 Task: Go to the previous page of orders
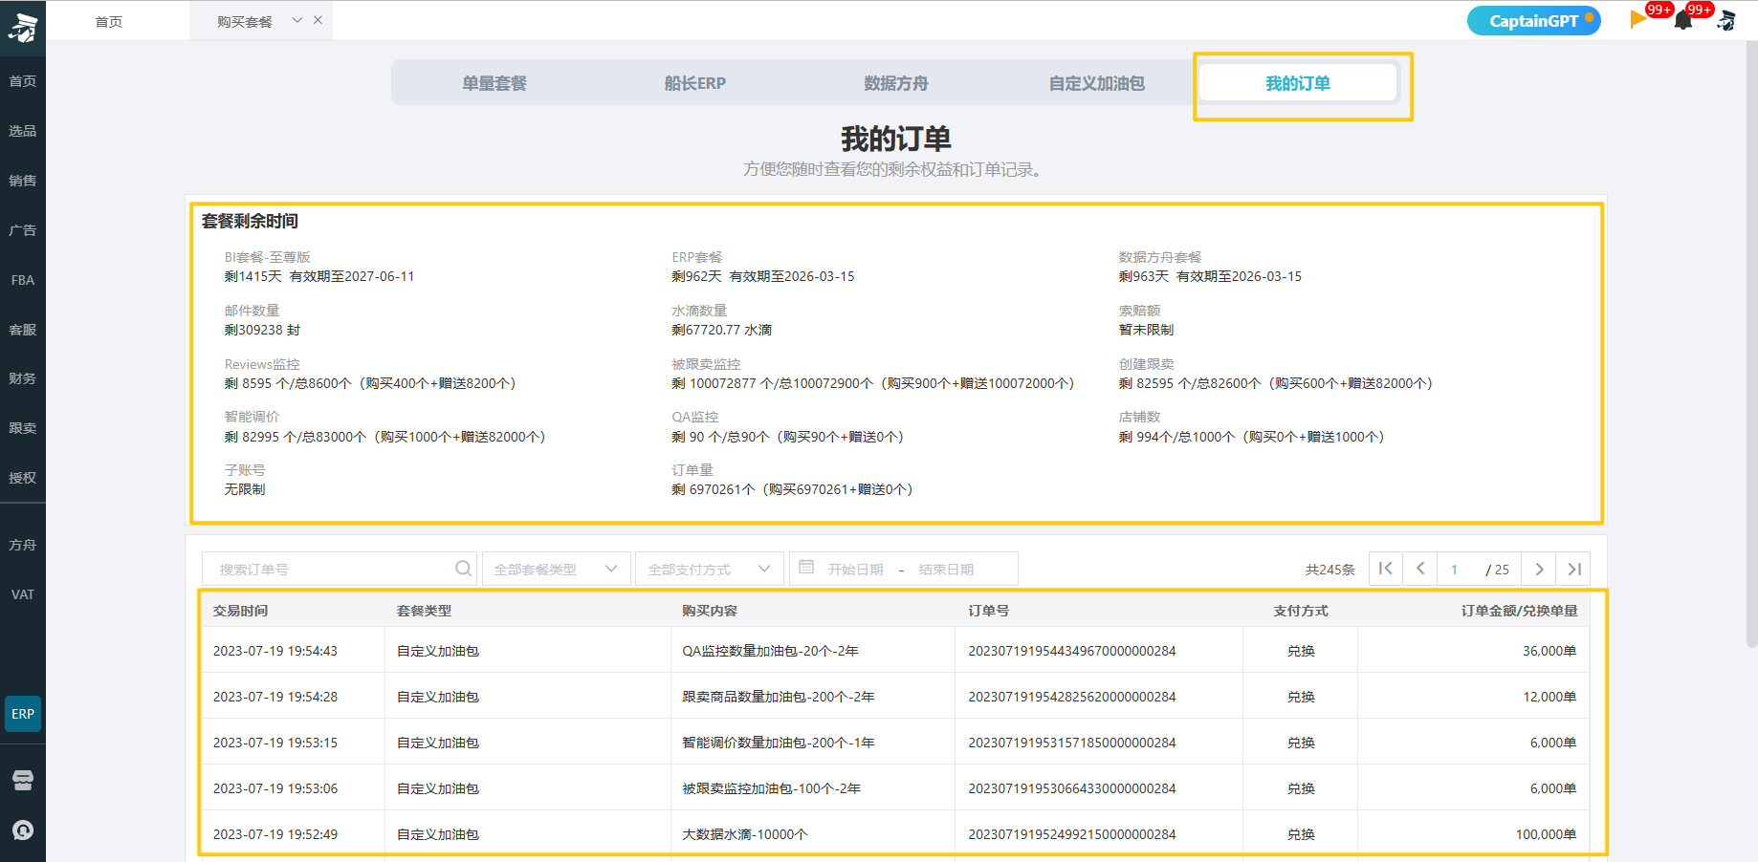[x=1420, y=569]
